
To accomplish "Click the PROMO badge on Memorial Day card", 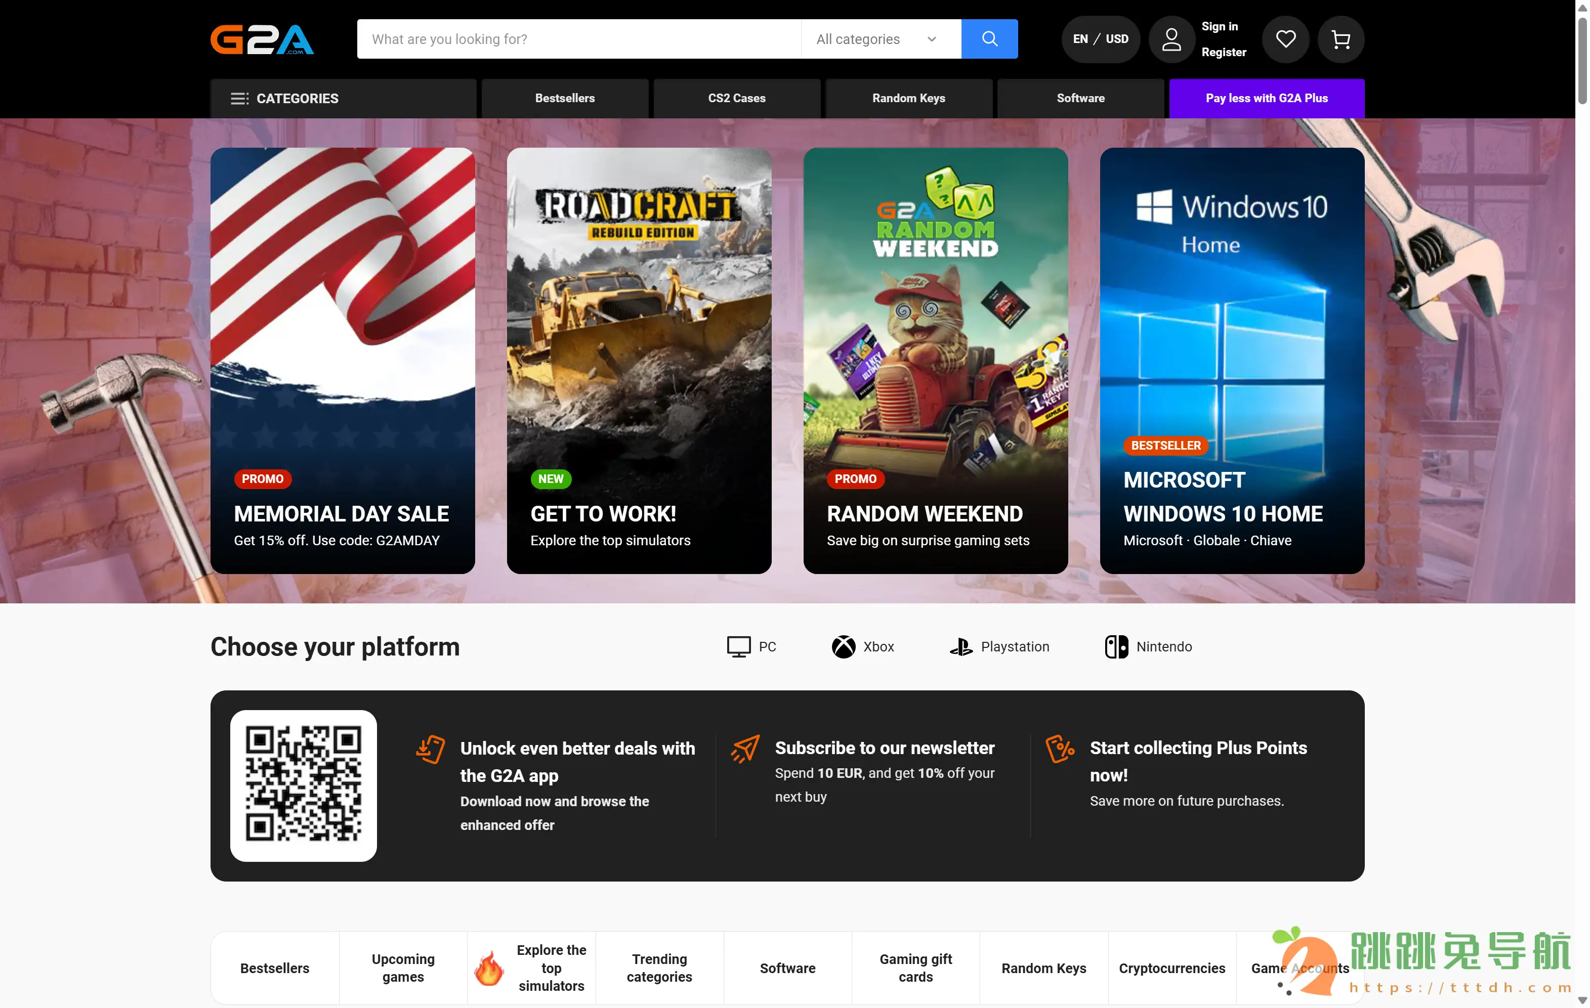I will (262, 479).
